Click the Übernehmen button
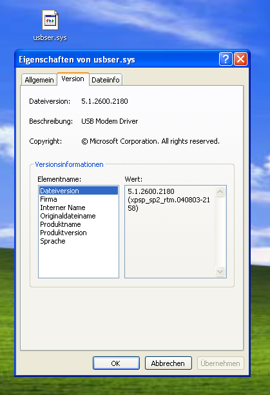Viewport: 270px width, 395px height. click(x=220, y=363)
